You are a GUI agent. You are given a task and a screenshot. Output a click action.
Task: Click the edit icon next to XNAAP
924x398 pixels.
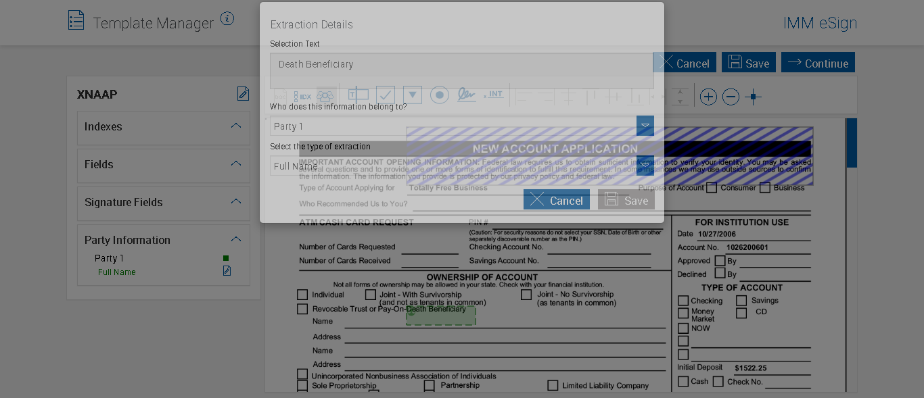click(x=243, y=94)
